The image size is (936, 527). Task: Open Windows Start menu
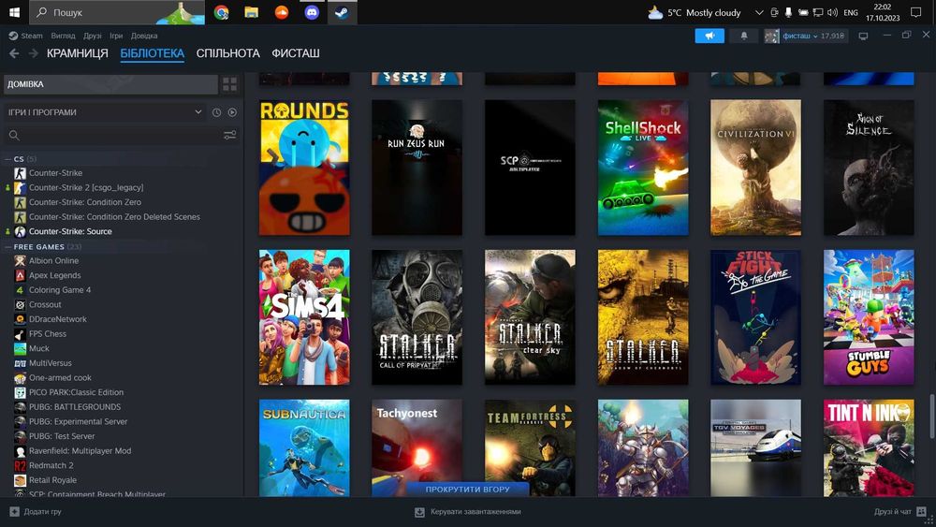click(14, 12)
